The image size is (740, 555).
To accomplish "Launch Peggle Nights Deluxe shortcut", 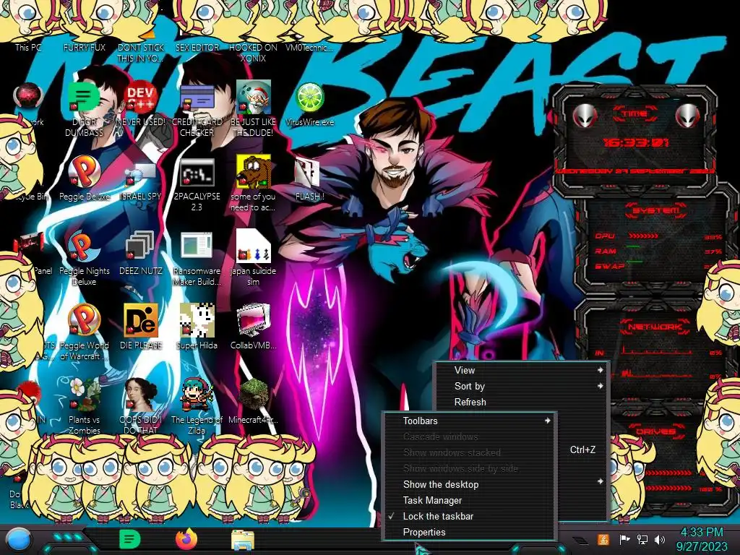I will 84,246.
